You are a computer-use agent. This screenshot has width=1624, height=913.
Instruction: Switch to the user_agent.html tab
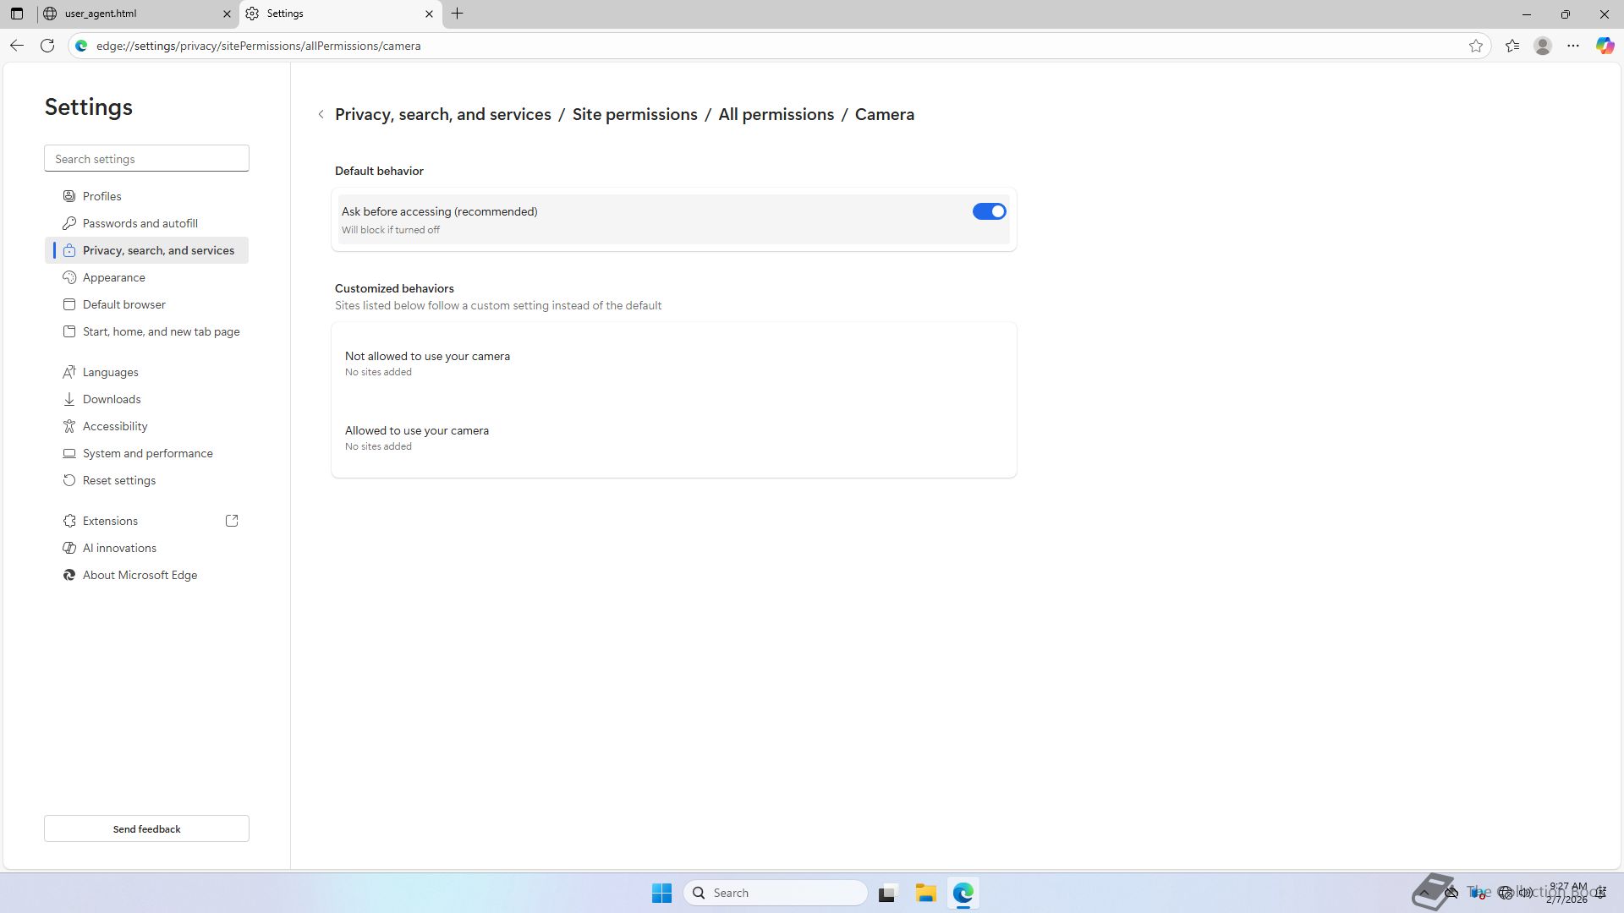[x=135, y=14]
